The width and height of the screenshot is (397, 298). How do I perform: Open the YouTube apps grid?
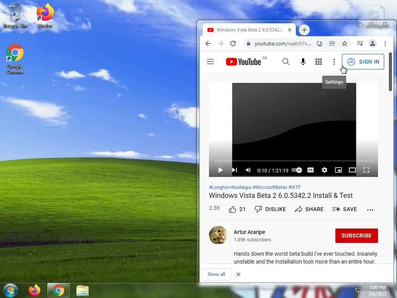pos(319,62)
